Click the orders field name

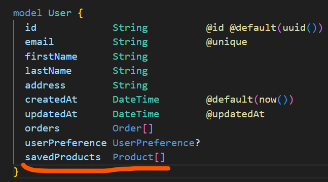(x=42, y=128)
